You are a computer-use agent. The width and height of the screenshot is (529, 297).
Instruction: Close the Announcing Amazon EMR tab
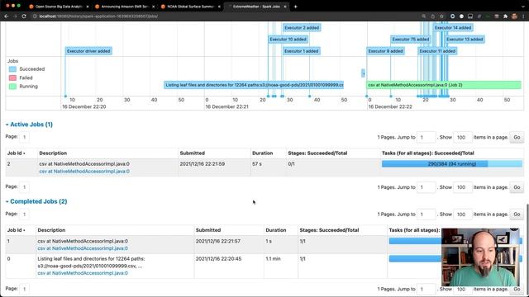pyautogui.click(x=153, y=7)
